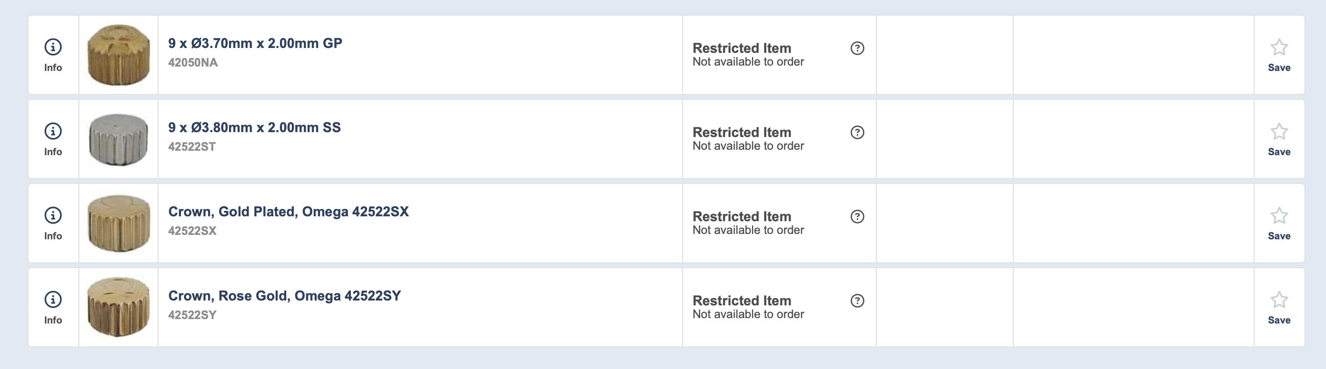
Task: Open Info icon for 42522SX crown
Action: (53, 216)
